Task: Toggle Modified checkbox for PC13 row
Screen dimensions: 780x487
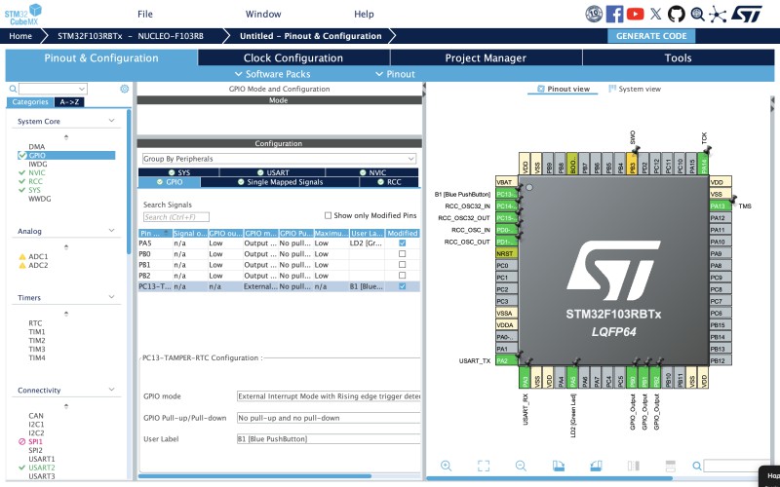Action: pyautogui.click(x=402, y=286)
